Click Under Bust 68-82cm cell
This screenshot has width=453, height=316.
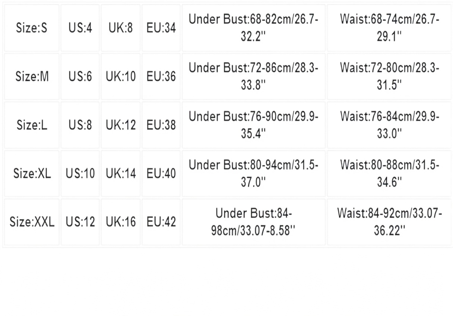click(x=253, y=28)
